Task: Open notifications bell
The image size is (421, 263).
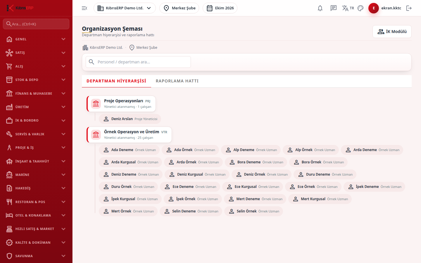Action: pos(320,8)
